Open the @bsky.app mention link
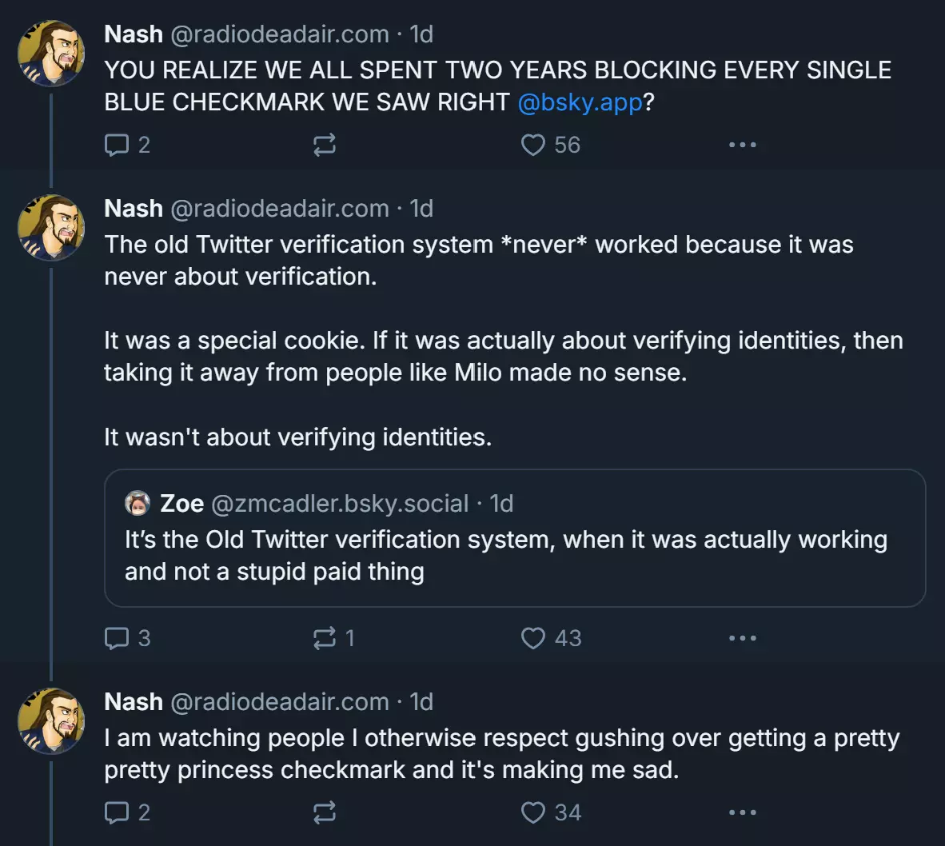This screenshot has width=945, height=846. coord(580,102)
